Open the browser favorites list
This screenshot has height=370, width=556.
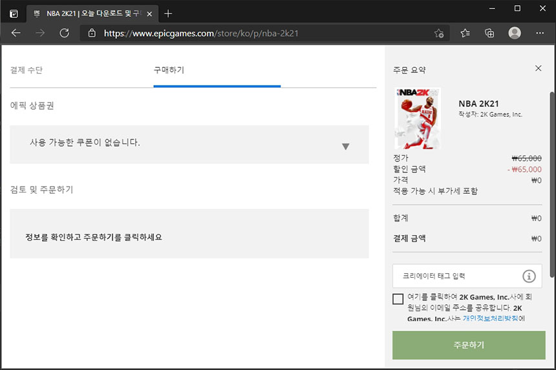coord(465,33)
